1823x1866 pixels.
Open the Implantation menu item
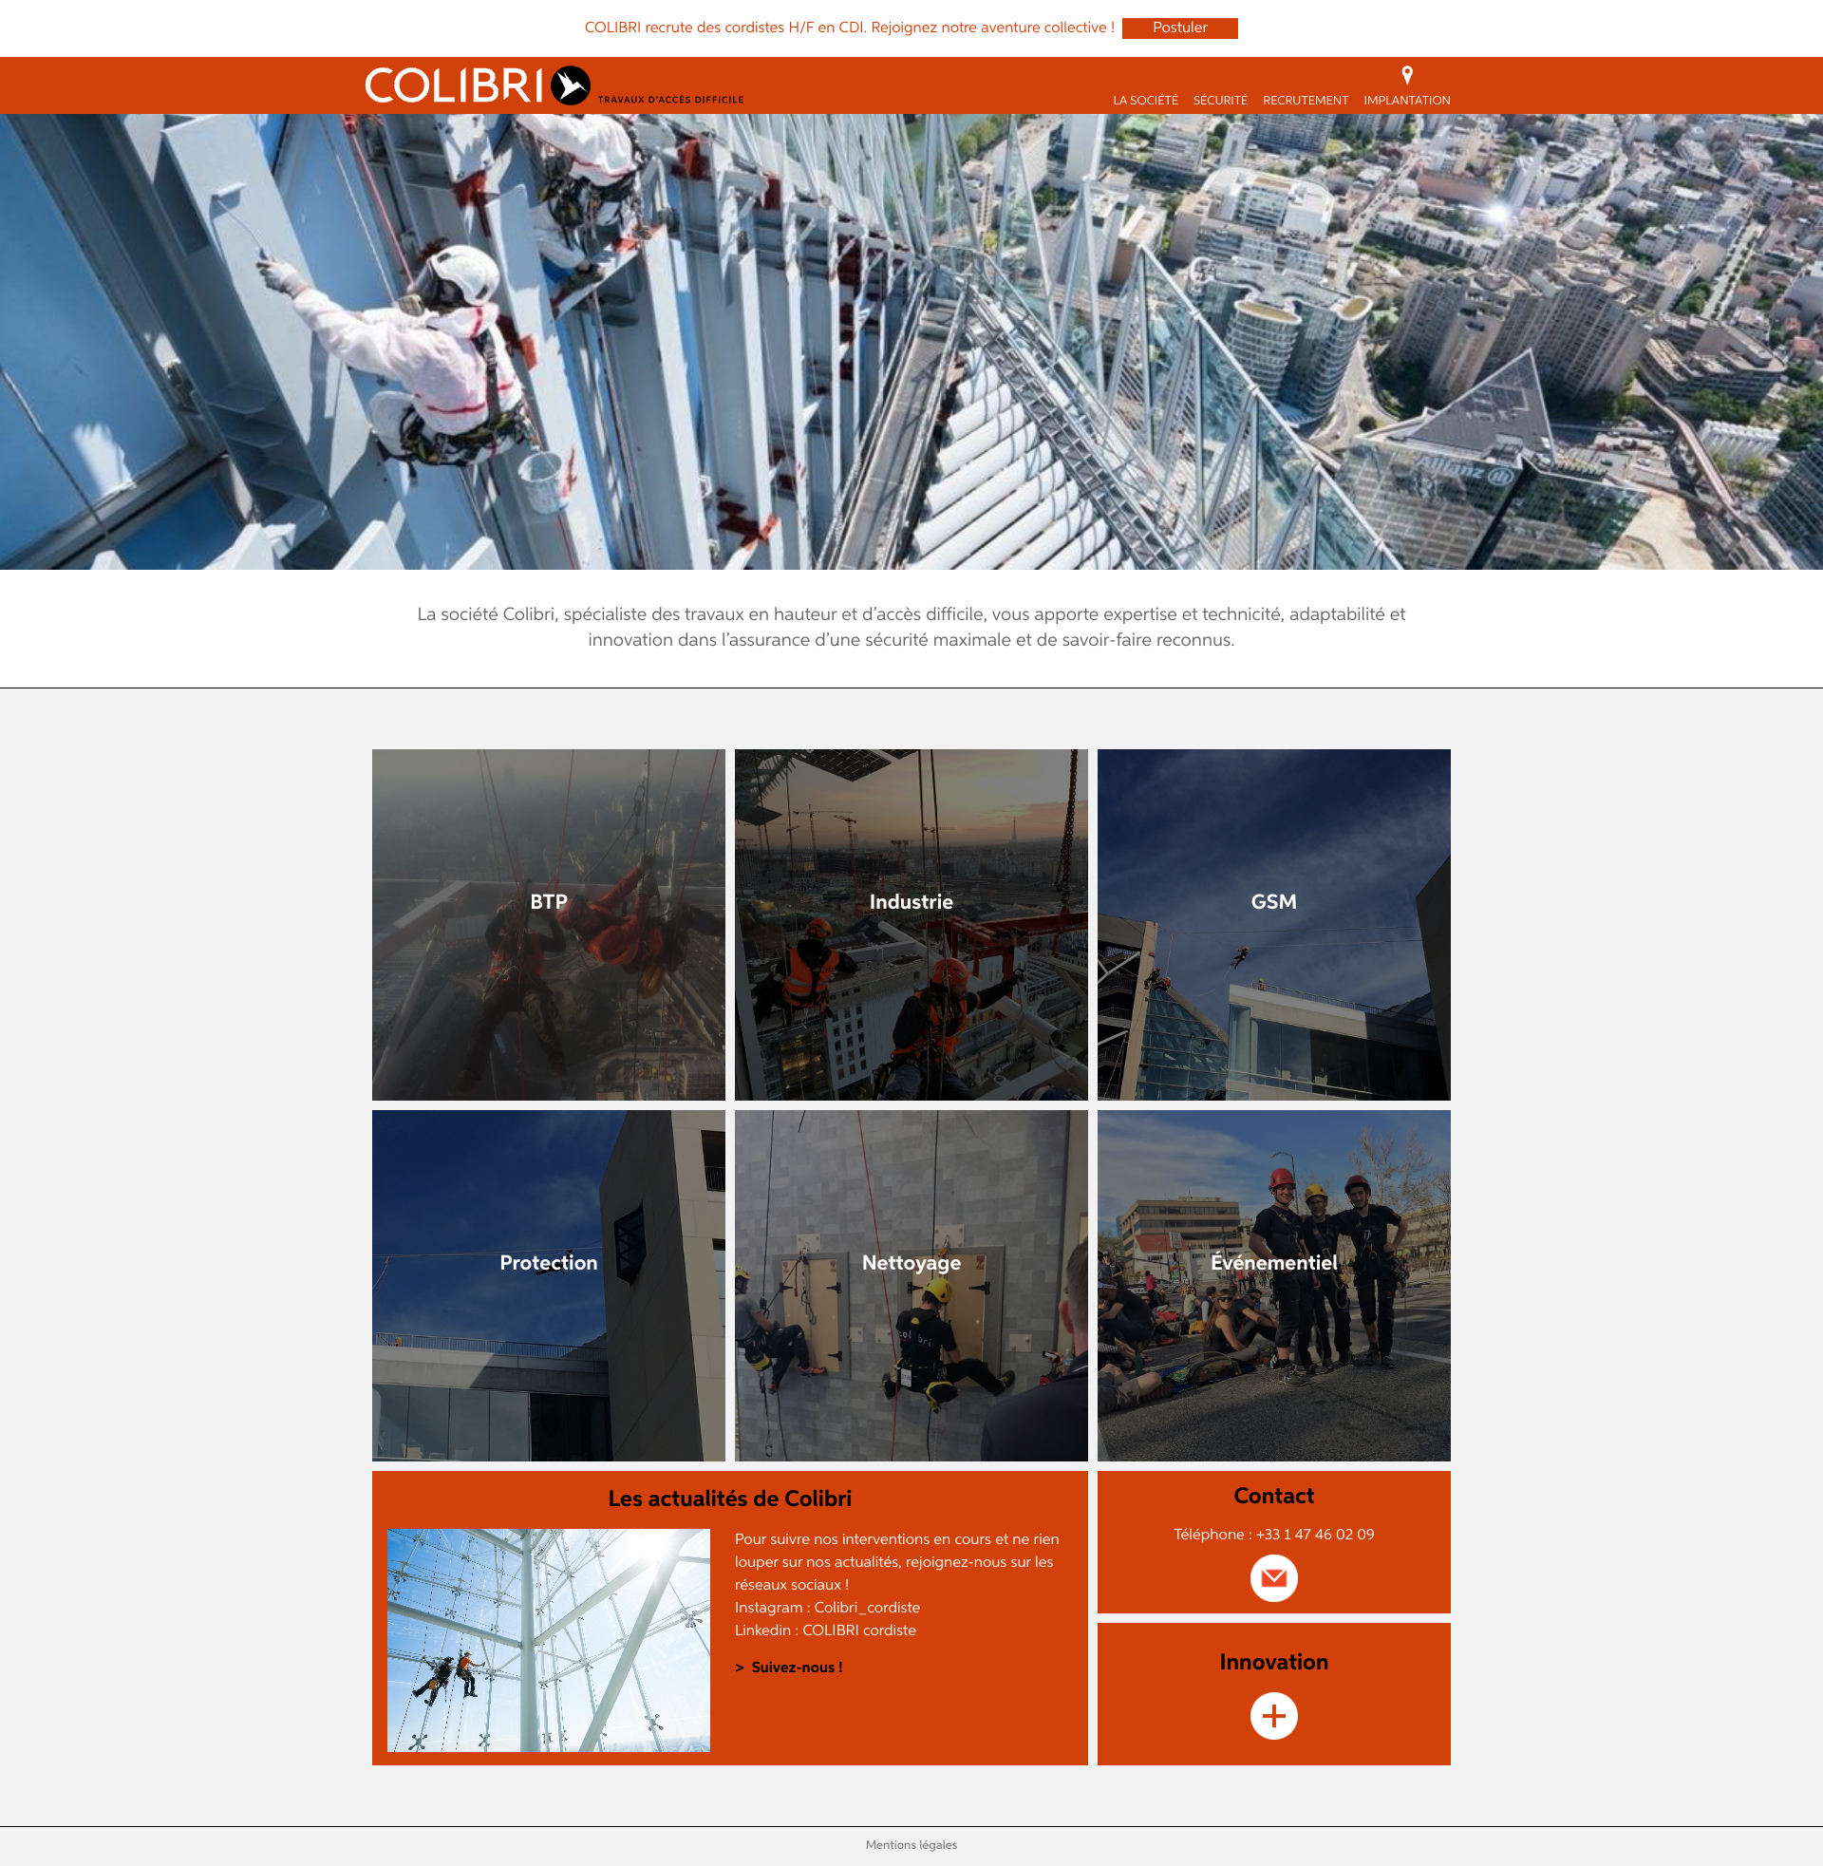1406,100
